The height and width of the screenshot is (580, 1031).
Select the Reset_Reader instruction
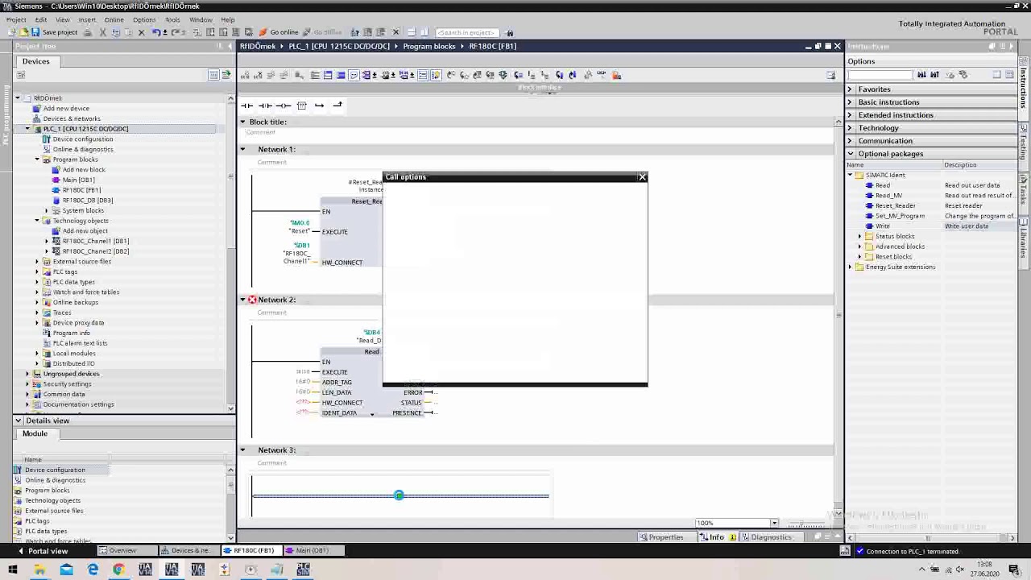895,205
